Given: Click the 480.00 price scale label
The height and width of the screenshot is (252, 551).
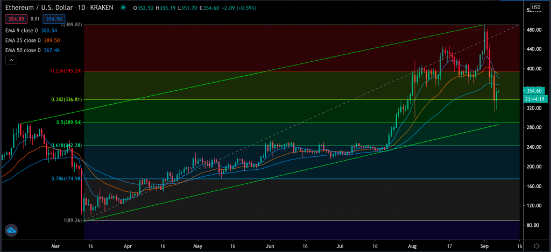Looking at the screenshot, I should click(x=534, y=30).
